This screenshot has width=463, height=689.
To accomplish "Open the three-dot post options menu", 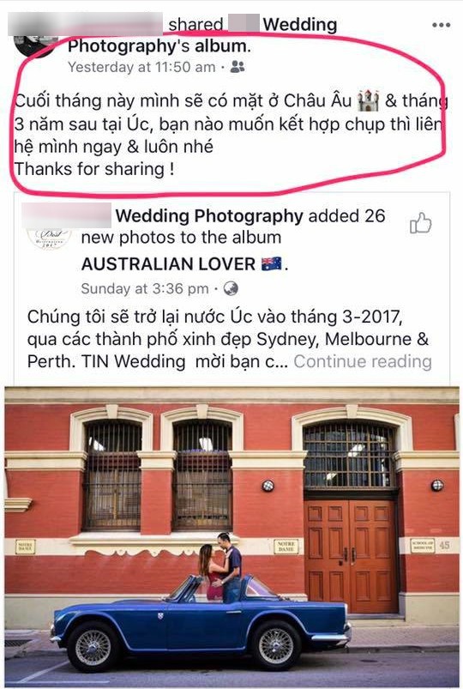I will (x=441, y=25).
